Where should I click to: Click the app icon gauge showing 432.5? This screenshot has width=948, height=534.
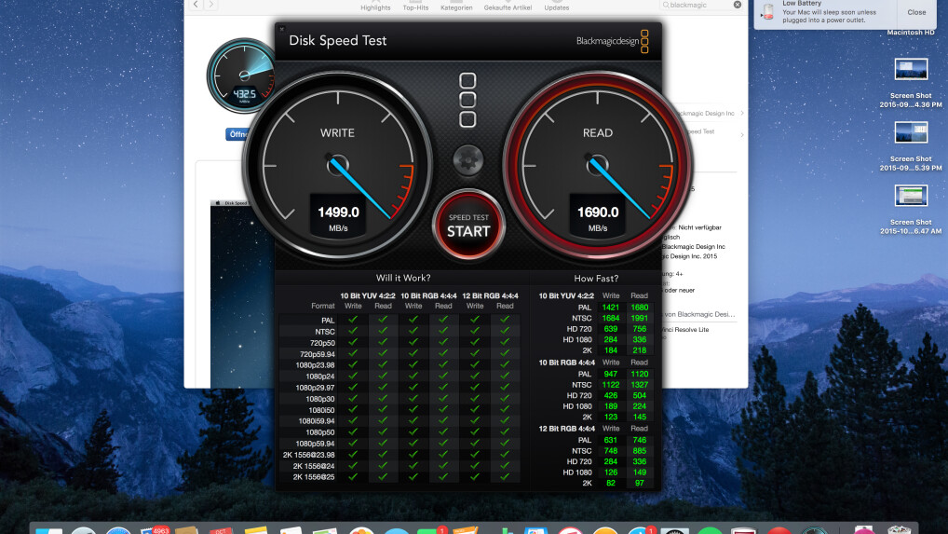pyautogui.click(x=242, y=75)
